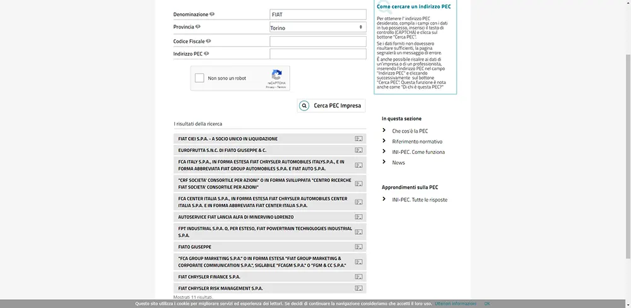
Task: Open INI-PEC. Tutte le risposte link
Action: click(x=420, y=199)
